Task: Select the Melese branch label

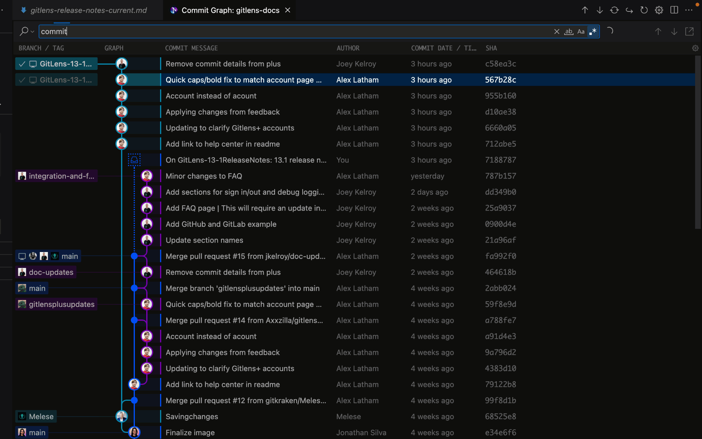Action: coord(36,416)
